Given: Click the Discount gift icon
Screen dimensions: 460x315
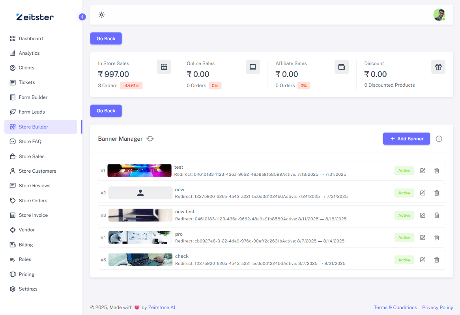Looking at the screenshot, I should (x=438, y=67).
